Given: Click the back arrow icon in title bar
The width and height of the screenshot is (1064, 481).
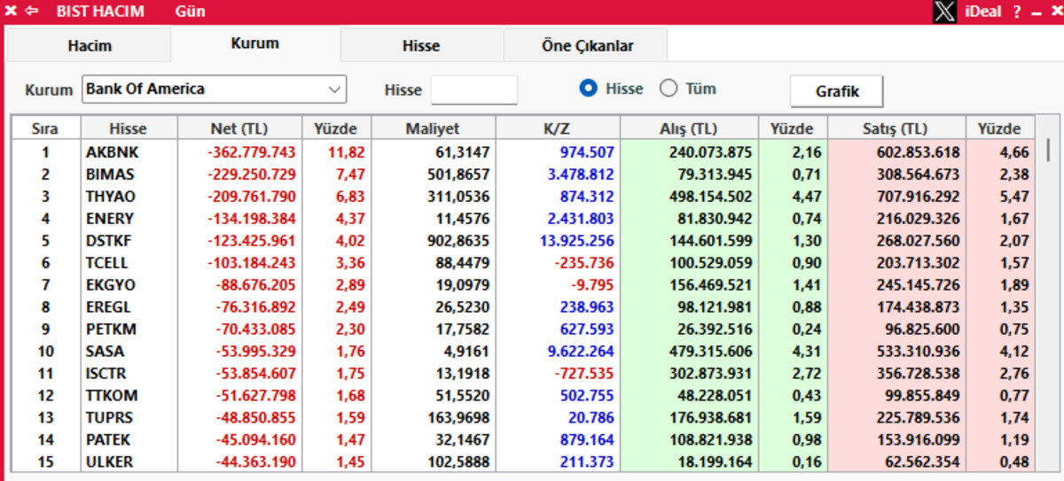Looking at the screenshot, I should coord(32,12).
